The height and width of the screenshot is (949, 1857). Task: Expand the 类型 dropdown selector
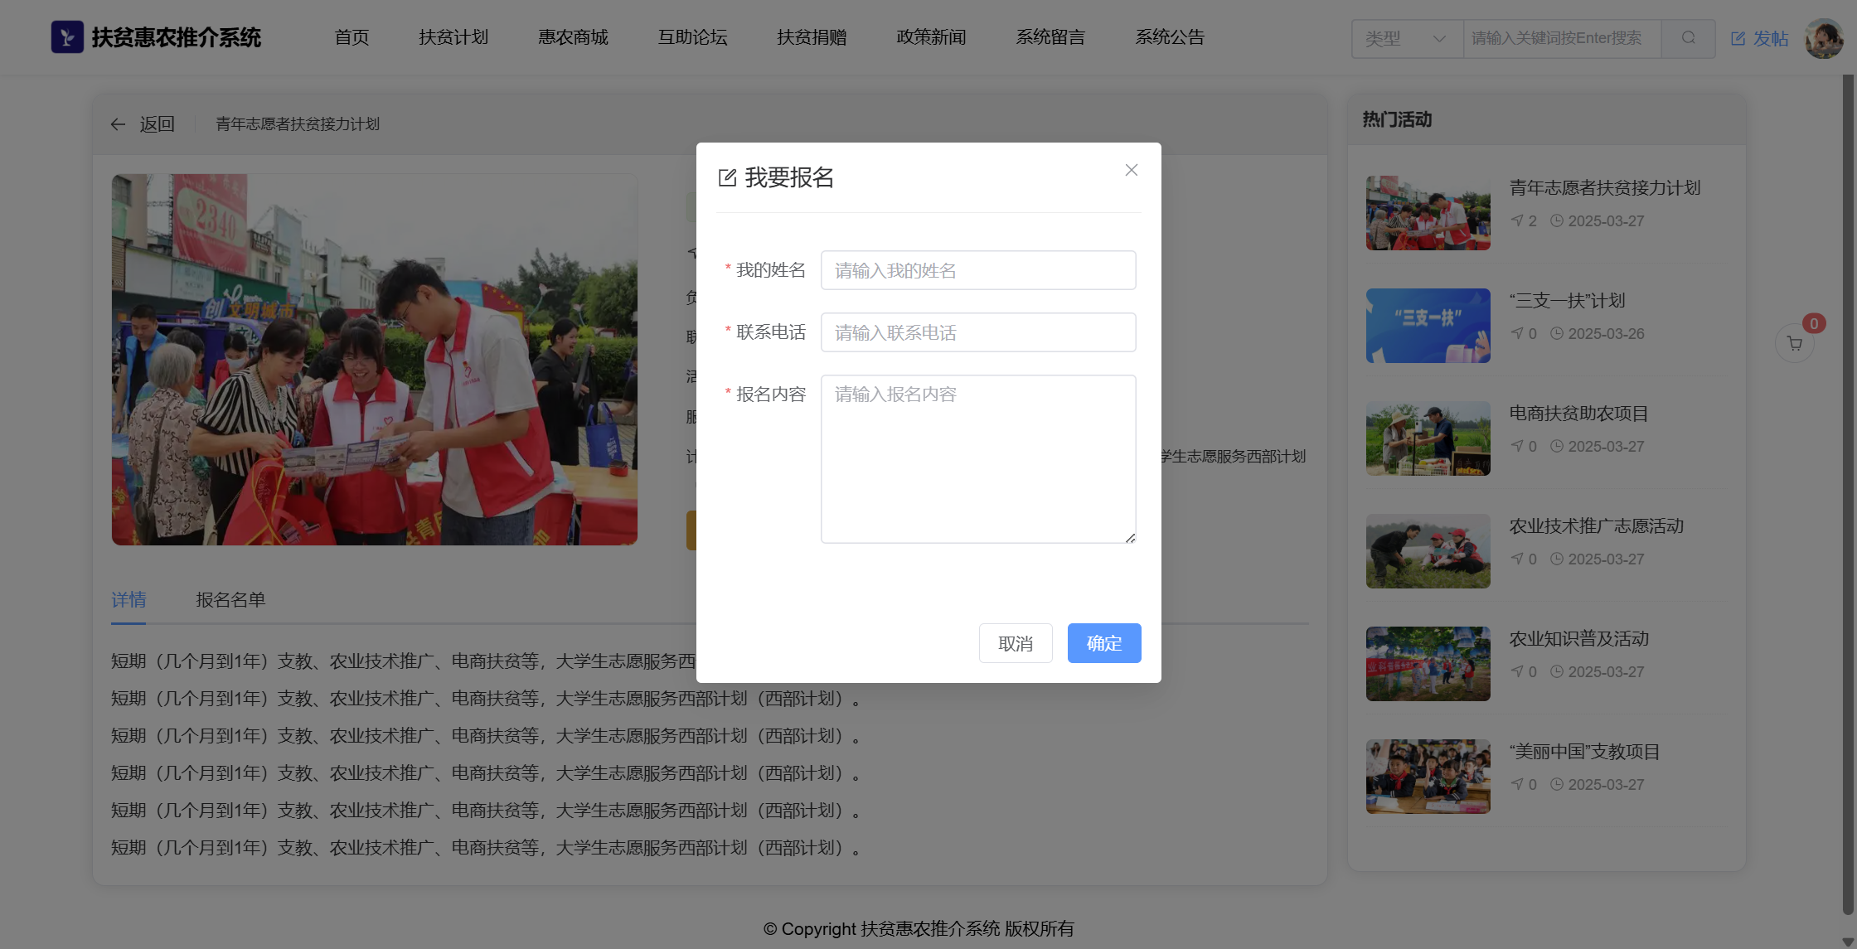1407,39
